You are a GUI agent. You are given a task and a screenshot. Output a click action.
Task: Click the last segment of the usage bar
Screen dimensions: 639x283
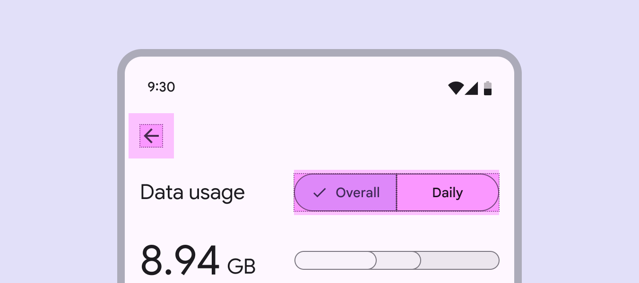click(x=459, y=260)
